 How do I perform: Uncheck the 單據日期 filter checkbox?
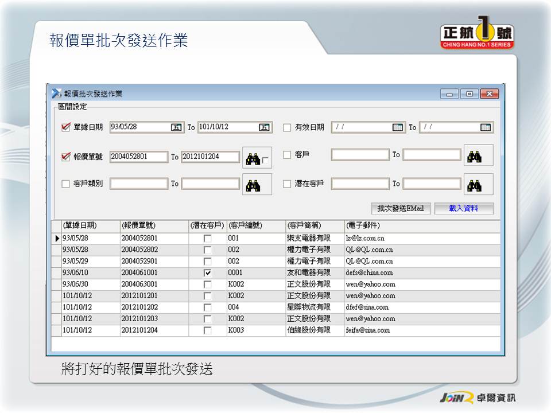click(65, 127)
